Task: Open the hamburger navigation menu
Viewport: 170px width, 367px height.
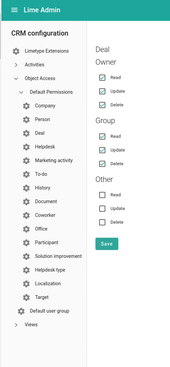Action: pyautogui.click(x=14, y=10)
